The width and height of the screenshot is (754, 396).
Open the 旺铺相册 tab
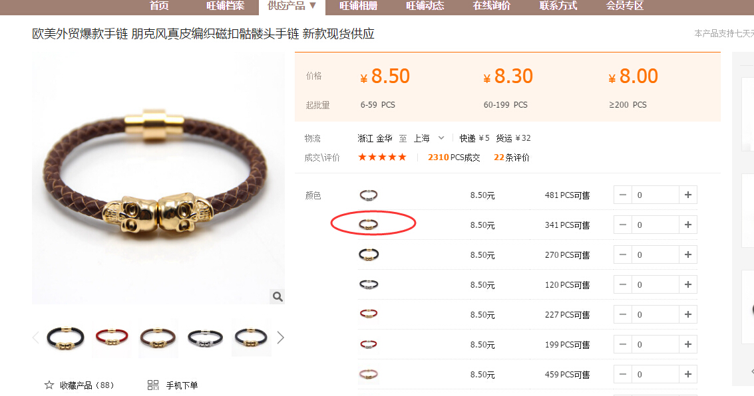[x=358, y=6]
